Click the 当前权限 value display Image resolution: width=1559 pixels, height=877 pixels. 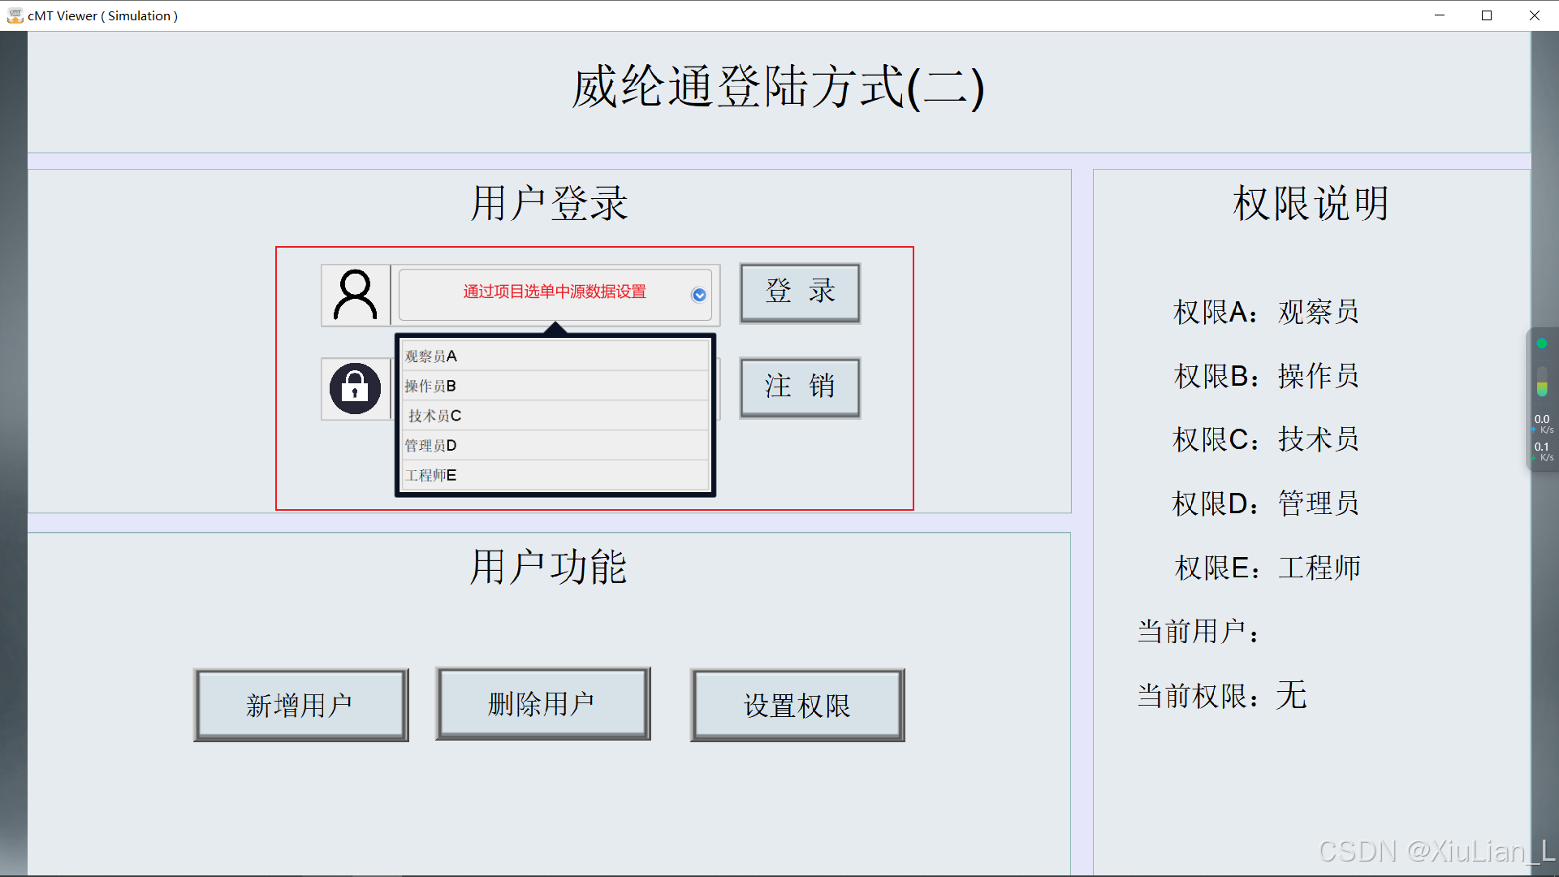pyautogui.click(x=1291, y=696)
